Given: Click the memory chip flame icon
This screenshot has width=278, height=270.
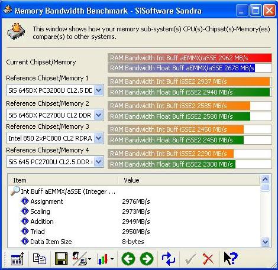Looking at the screenshot, I should [17, 31].
